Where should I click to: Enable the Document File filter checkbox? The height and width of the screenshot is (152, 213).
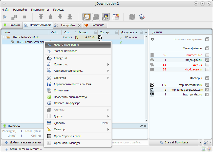(207, 55)
